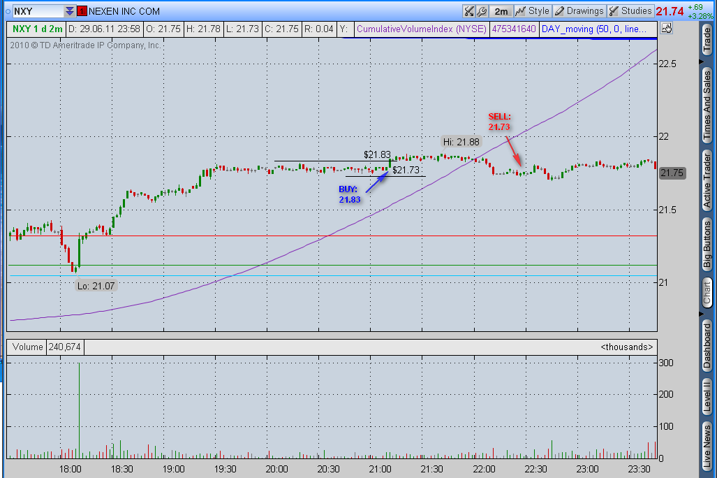Click the DAY_moving study label
The image size is (717, 478).
[593, 29]
